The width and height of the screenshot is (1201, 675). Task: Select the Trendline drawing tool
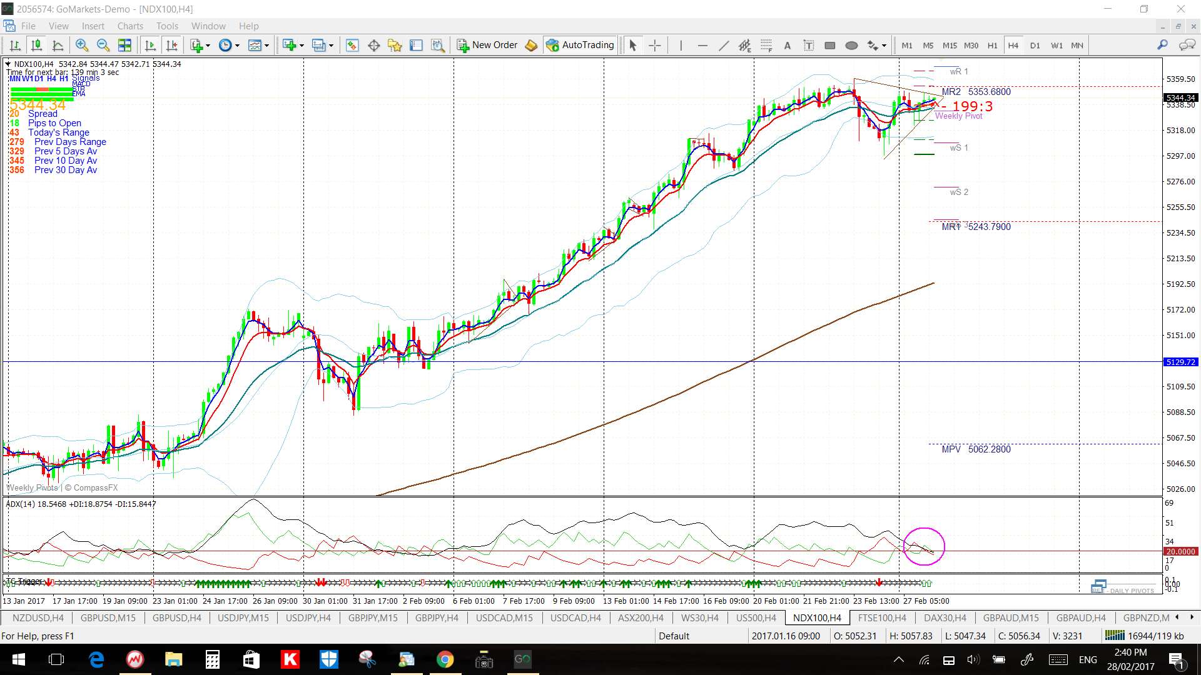click(723, 45)
